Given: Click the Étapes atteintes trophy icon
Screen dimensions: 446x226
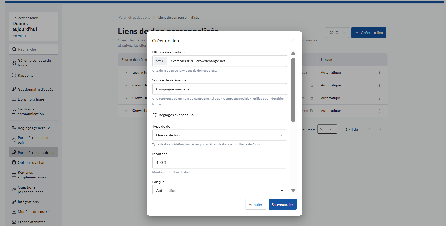Looking at the screenshot, I should coord(14,222).
